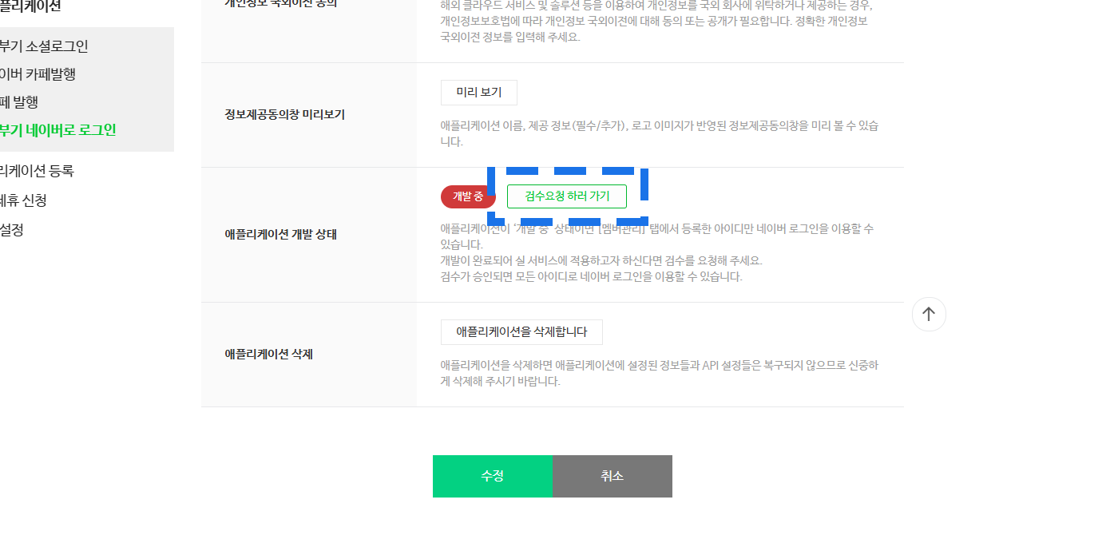
Task: Click 애플리케이션 삭제 row label
Action: pyautogui.click(x=269, y=354)
